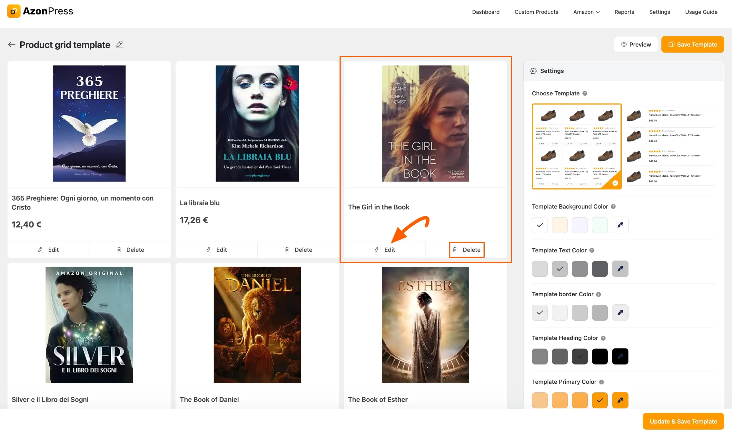Go to Custom Products in the navigation bar
This screenshot has height=431, width=732.
click(x=536, y=12)
